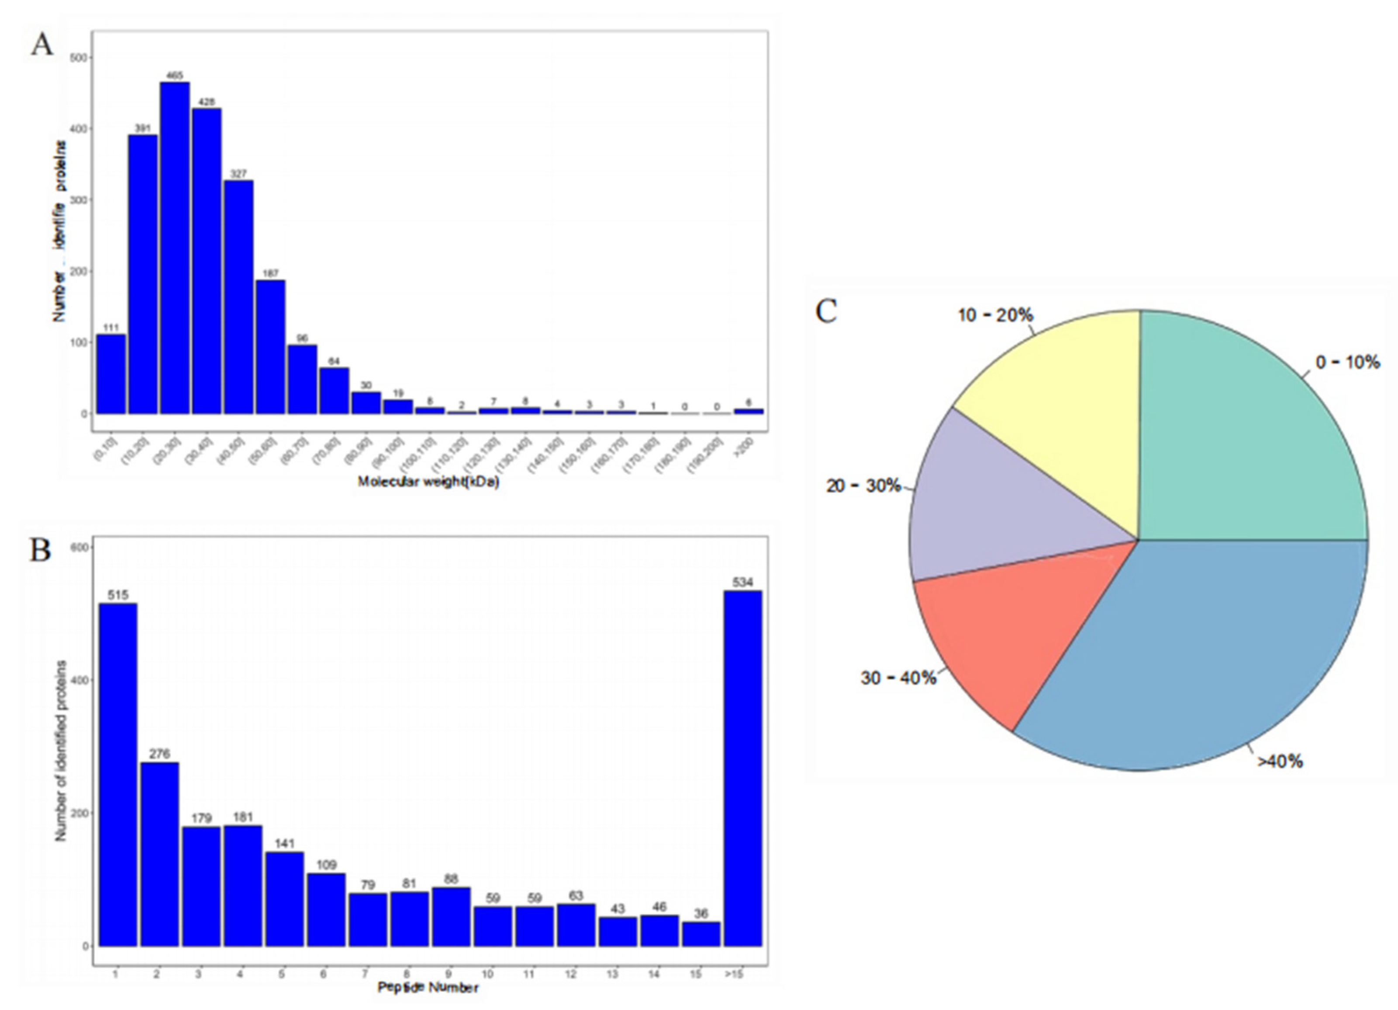Click the bar labeled 276 in chart B
The width and height of the screenshot is (1398, 1010).
[160, 854]
